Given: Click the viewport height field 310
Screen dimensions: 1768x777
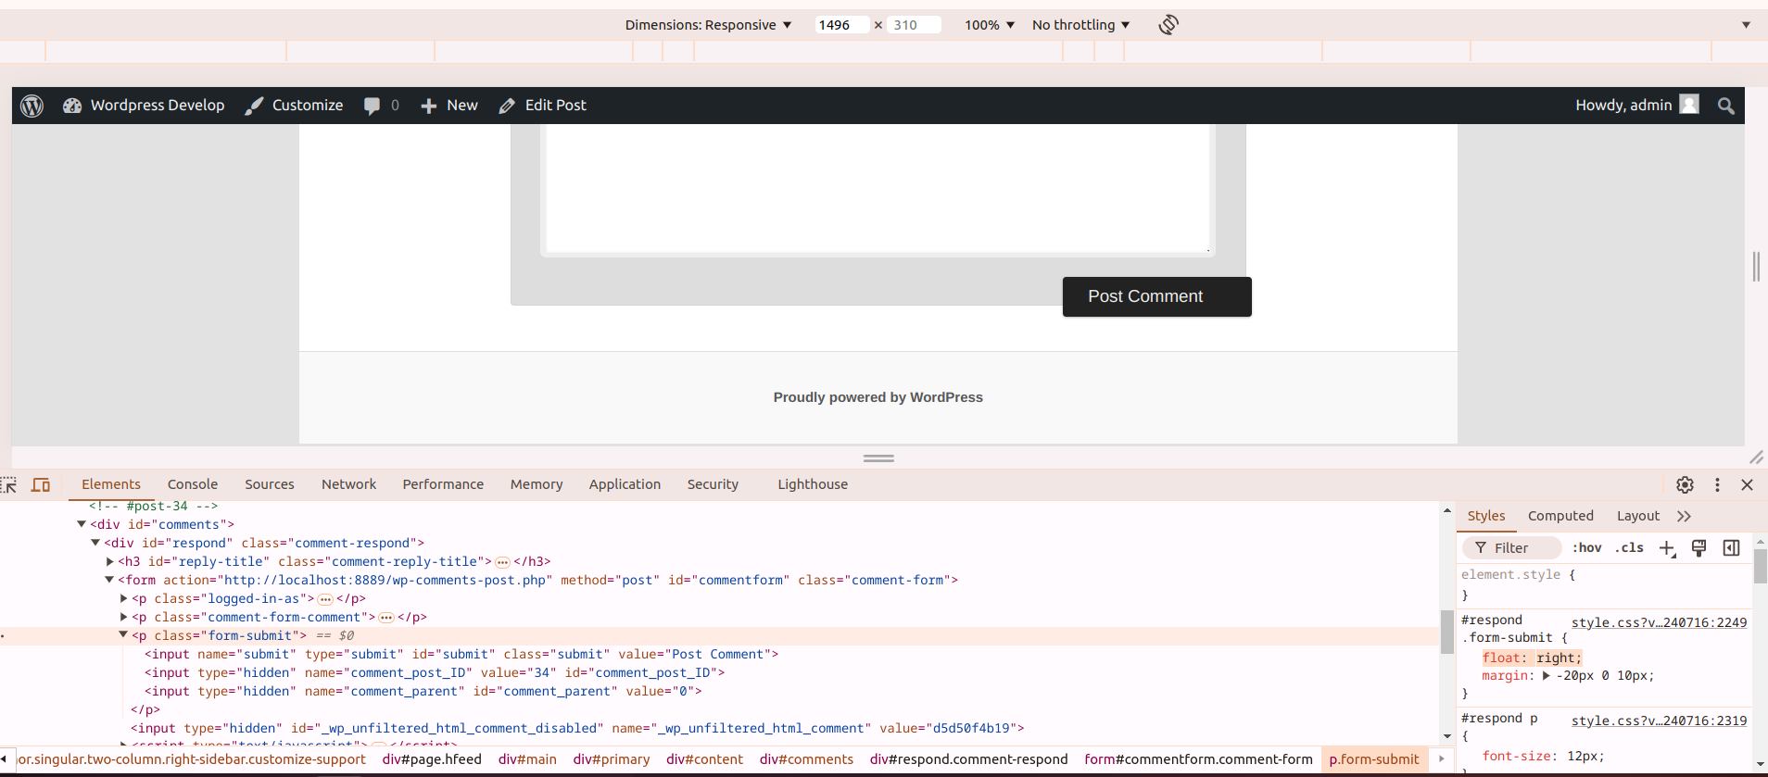Looking at the screenshot, I should pyautogui.click(x=913, y=25).
